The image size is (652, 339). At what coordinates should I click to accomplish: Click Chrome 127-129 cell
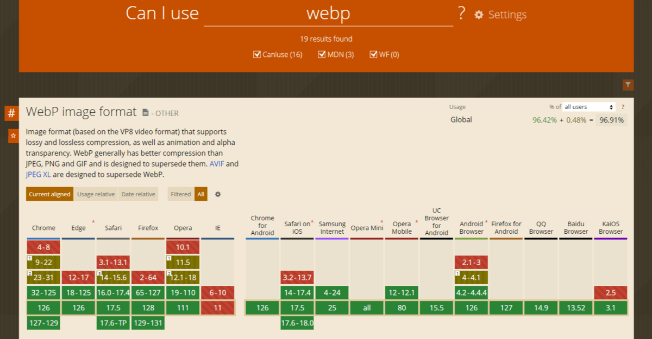[44, 323]
